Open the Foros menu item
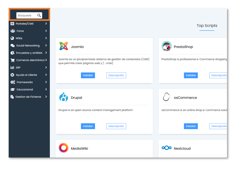 [29, 31]
